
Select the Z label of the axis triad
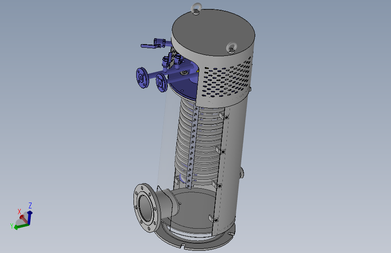point(30,205)
